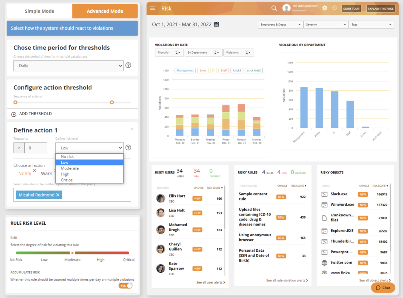403x298 pixels.
Task: Switch to Simple Mode tab
Action: click(39, 11)
